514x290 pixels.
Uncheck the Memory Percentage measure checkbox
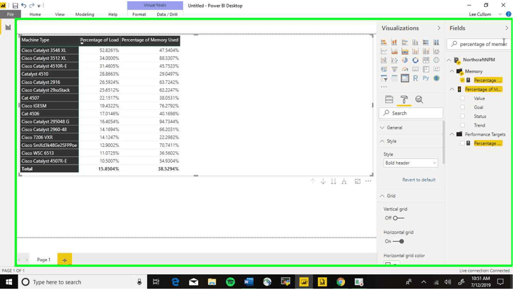point(462,80)
